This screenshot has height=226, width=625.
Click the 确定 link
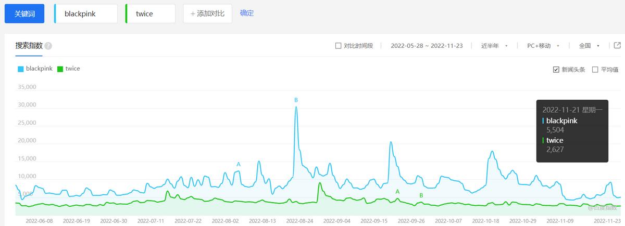247,13
